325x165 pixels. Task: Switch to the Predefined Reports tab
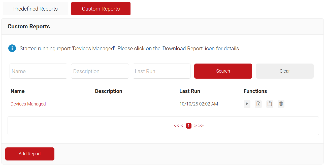[36, 9]
